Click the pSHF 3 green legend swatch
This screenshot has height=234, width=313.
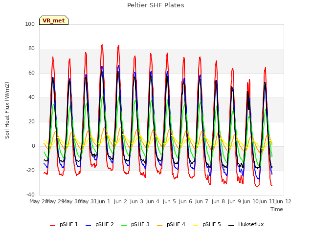click(x=124, y=225)
